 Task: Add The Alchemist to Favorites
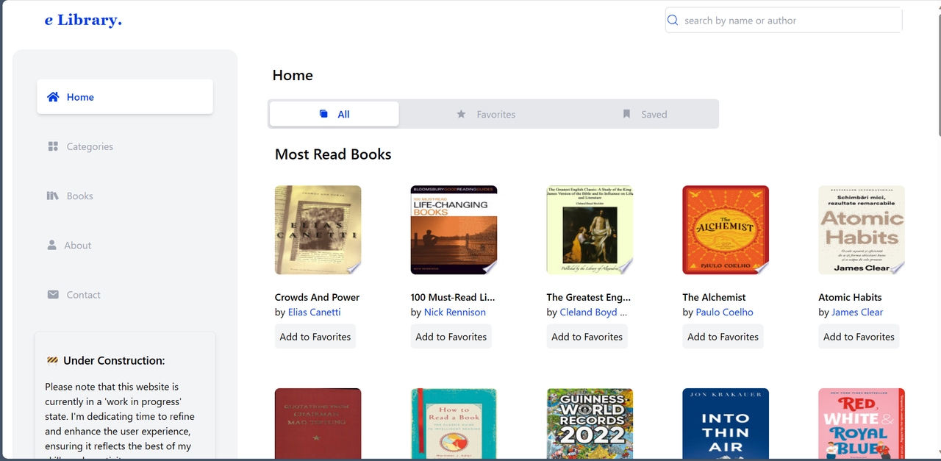(x=723, y=337)
